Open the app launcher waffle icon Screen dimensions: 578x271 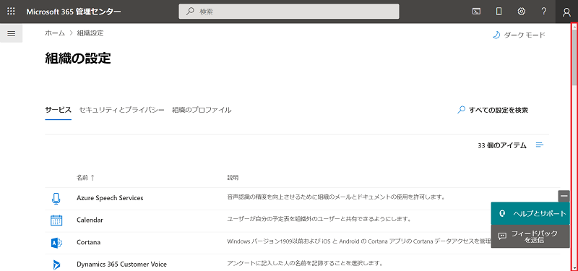tap(11, 12)
